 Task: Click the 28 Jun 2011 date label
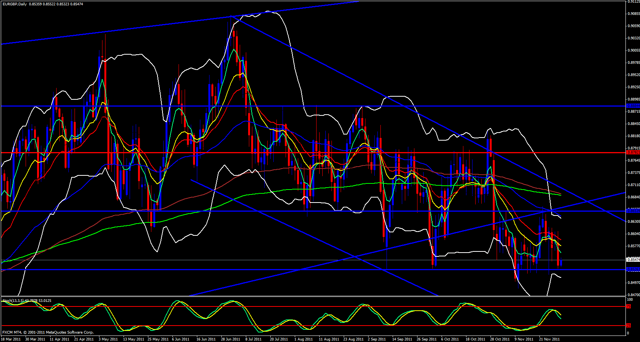(230, 339)
